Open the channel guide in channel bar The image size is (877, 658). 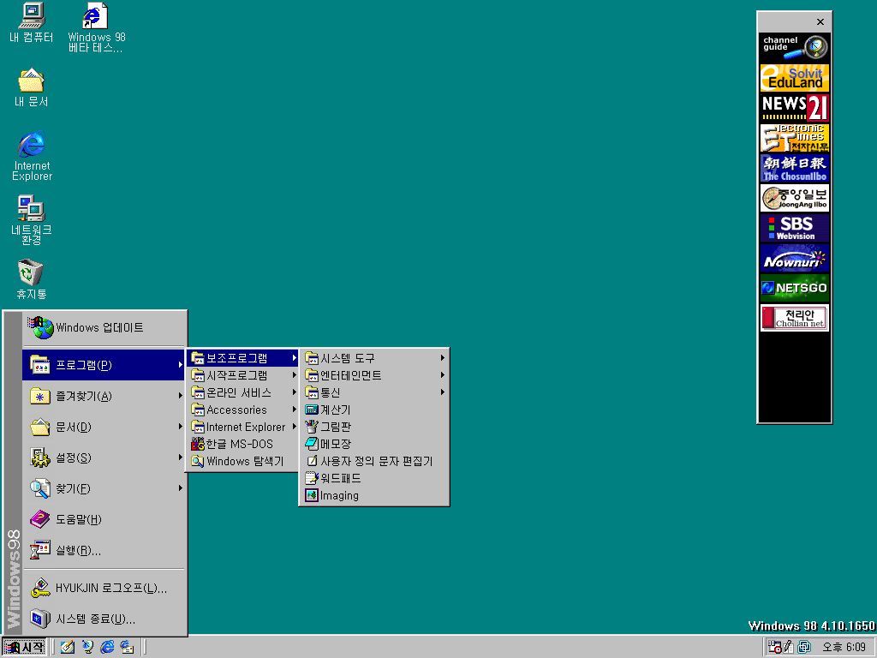[x=795, y=47]
